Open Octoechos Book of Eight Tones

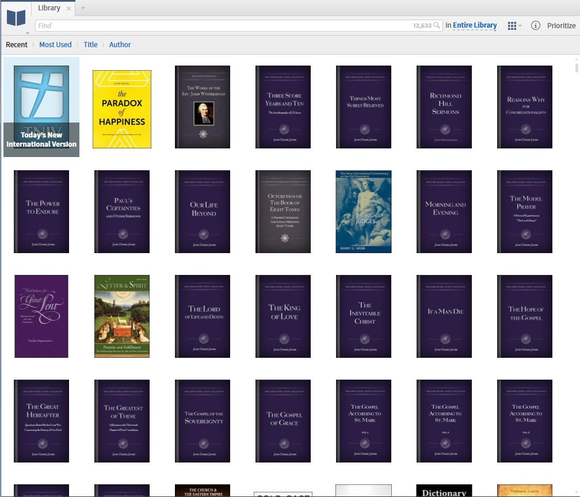283,212
